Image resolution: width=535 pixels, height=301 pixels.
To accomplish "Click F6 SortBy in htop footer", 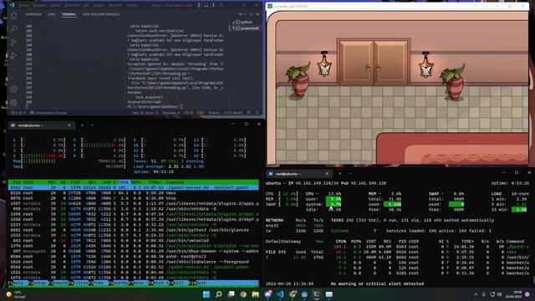I will (x=118, y=283).
